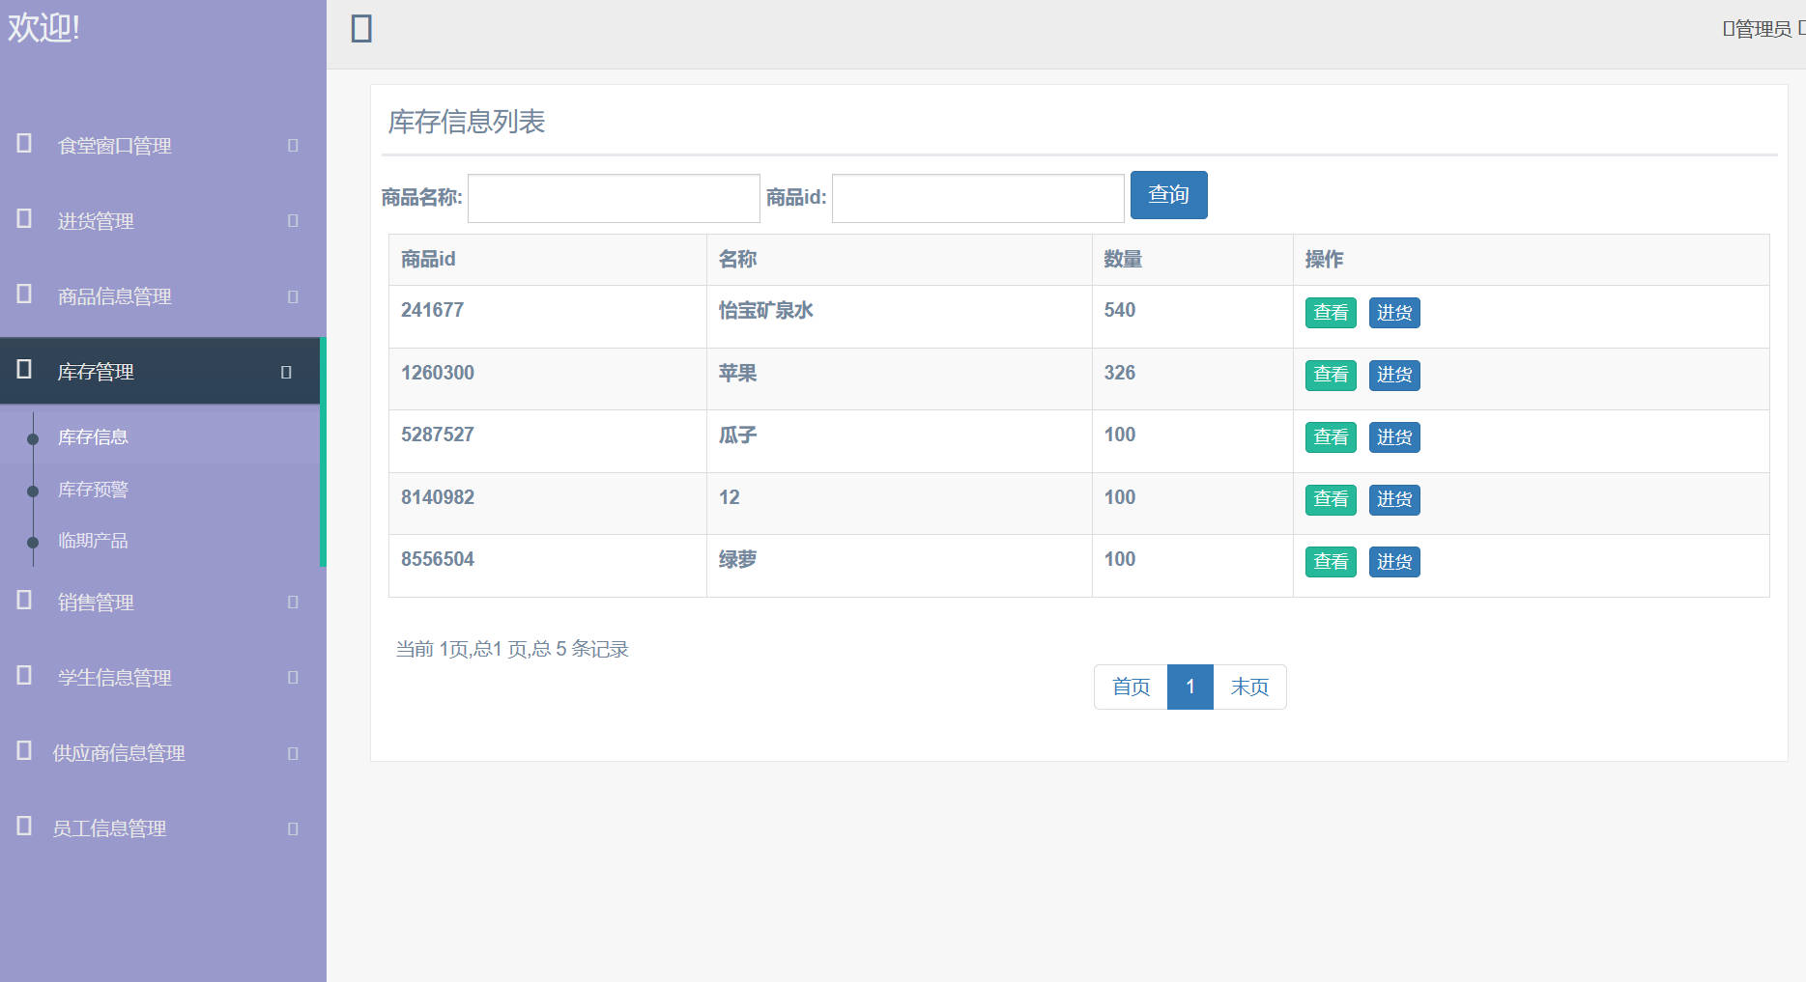Screen dimensions: 1806x982
Task: Click 查看 for the 苹果 row
Action: tap(1331, 375)
